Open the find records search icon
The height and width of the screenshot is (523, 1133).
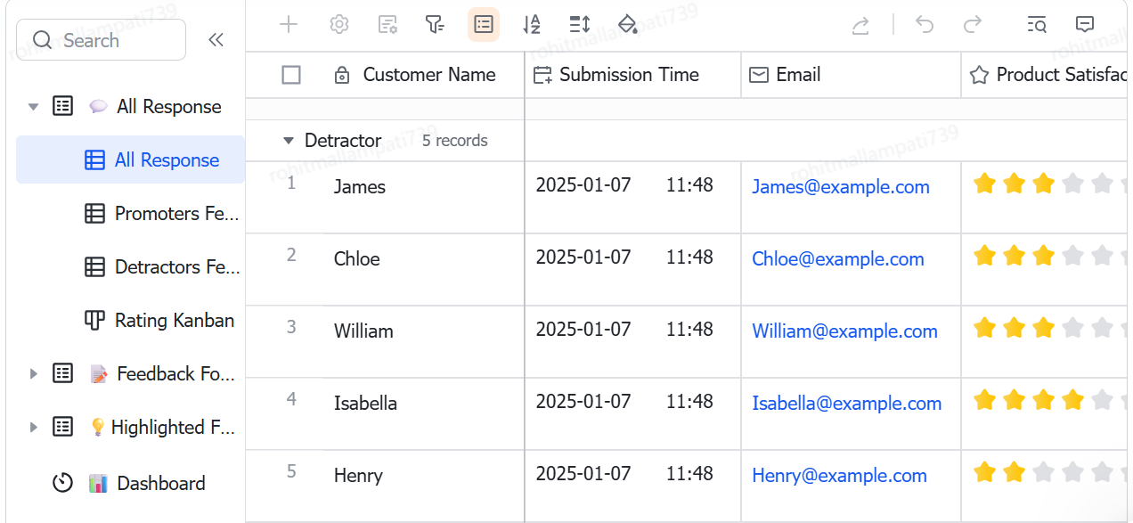tap(1037, 25)
